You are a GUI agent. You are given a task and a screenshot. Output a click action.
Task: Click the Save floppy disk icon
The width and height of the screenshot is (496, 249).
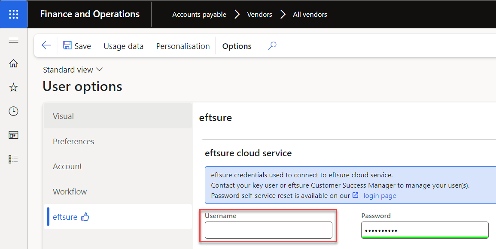(67, 45)
